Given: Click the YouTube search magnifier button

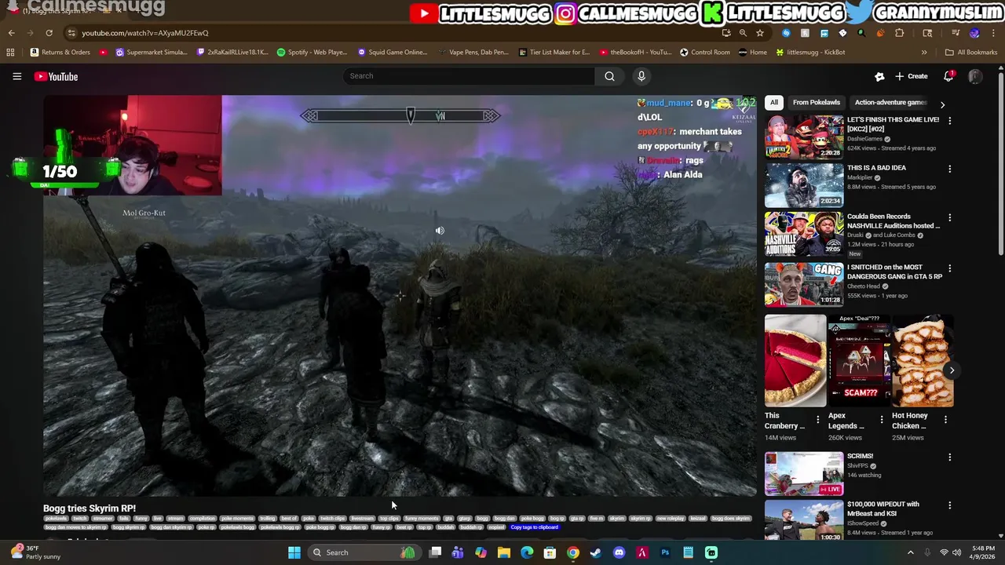Looking at the screenshot, I should 609,76.
